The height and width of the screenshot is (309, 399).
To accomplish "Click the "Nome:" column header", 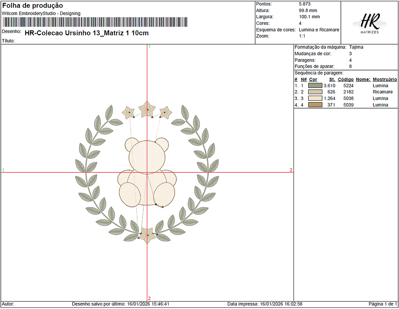I will [363, 79].
